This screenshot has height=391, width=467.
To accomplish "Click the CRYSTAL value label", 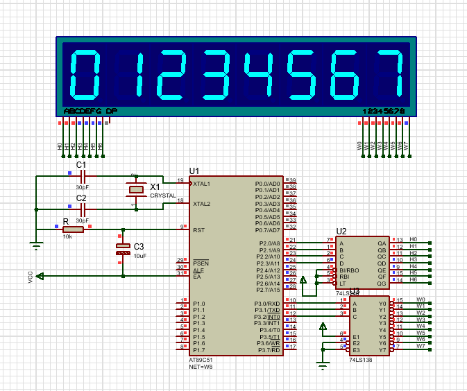I will pyautogui.click(x=163, y=195).
